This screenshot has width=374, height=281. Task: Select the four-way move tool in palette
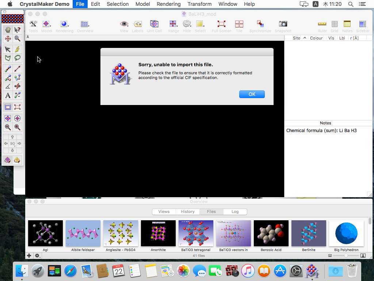point(8,39)
